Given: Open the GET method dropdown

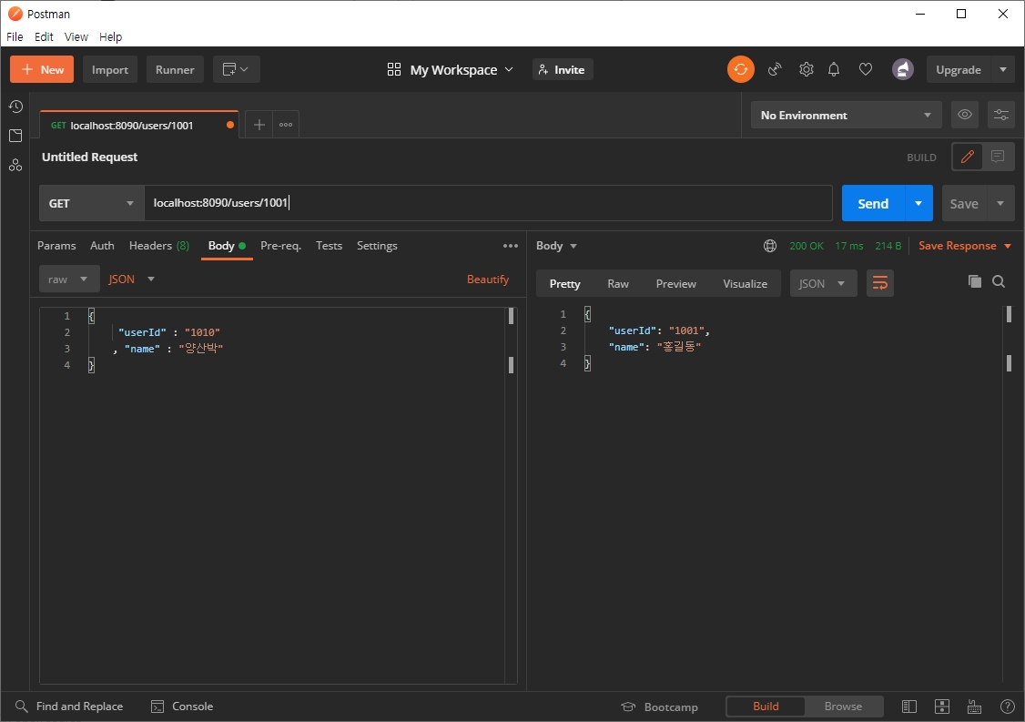Looking at the screenshot, I should point(92,203).
